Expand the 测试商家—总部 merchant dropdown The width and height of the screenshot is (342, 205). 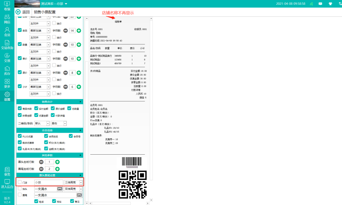(54, 4)
